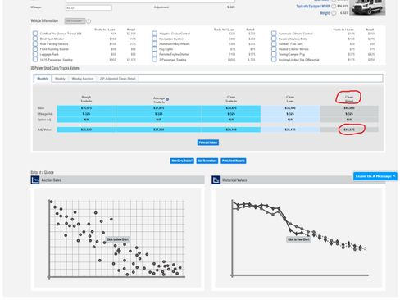The height and width of the screenshot is (300, 400).
Task: Click into the Mileage input field
Action: [89, 7]
